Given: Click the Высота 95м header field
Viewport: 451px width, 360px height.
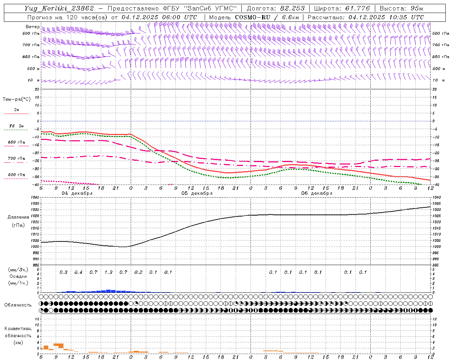Looking at the screenshot, I should click(x=402, y=8).
